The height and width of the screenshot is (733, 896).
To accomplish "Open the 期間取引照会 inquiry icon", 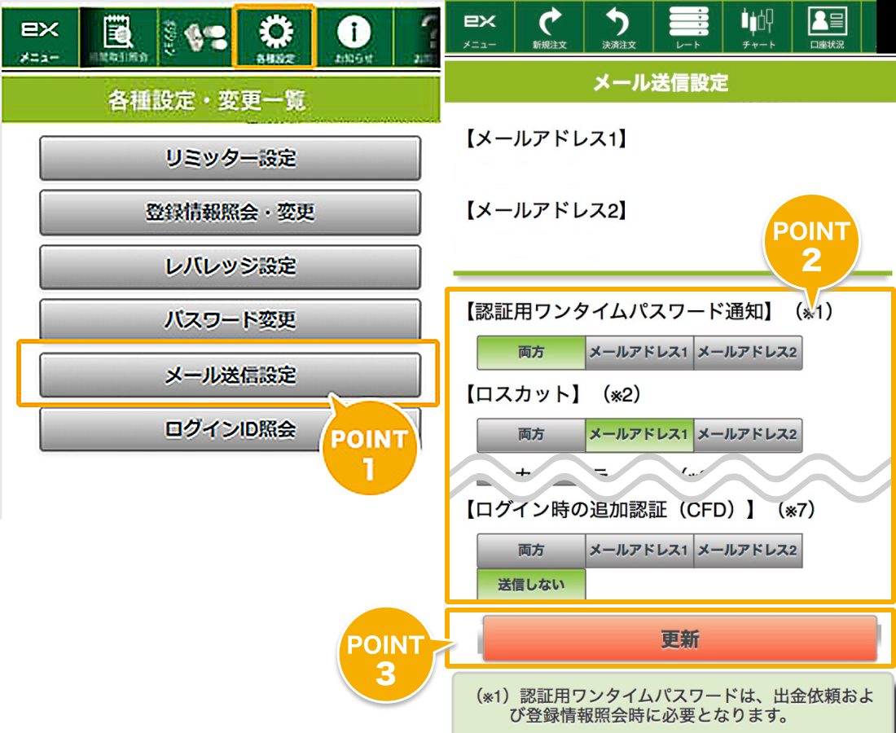I will 118,33.
